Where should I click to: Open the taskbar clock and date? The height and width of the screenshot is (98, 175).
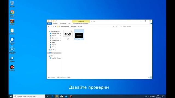click(158, 96)
